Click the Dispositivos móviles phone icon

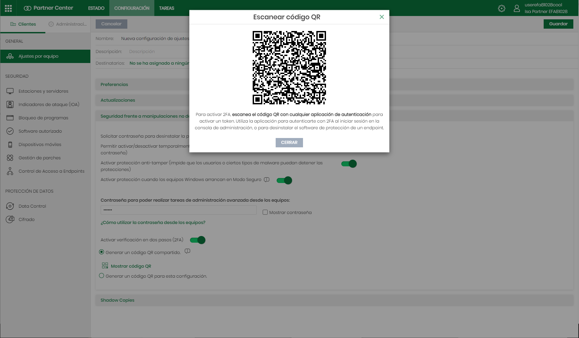(x=10, y=144)
